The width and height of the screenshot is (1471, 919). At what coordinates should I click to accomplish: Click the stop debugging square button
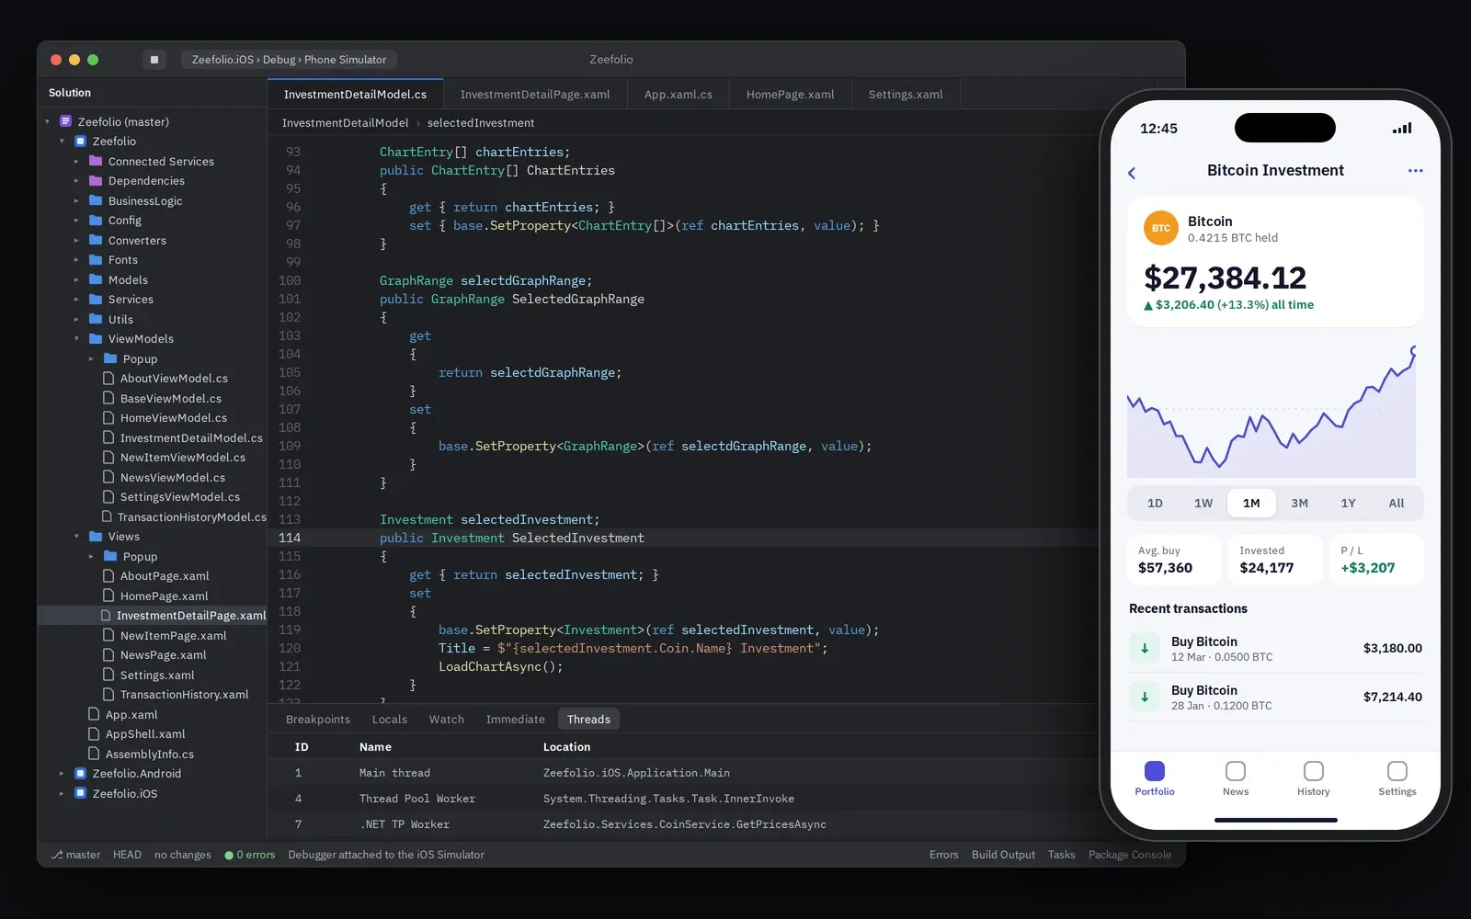point(154,60)
